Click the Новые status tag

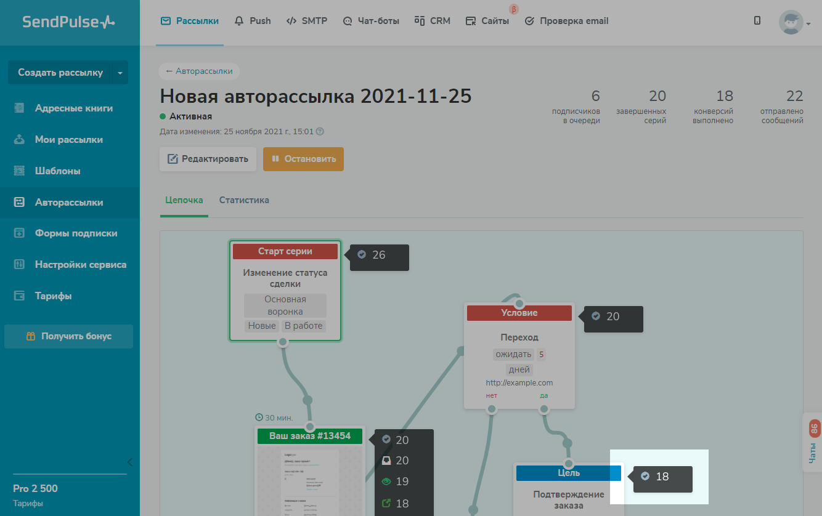coord(262,326)
